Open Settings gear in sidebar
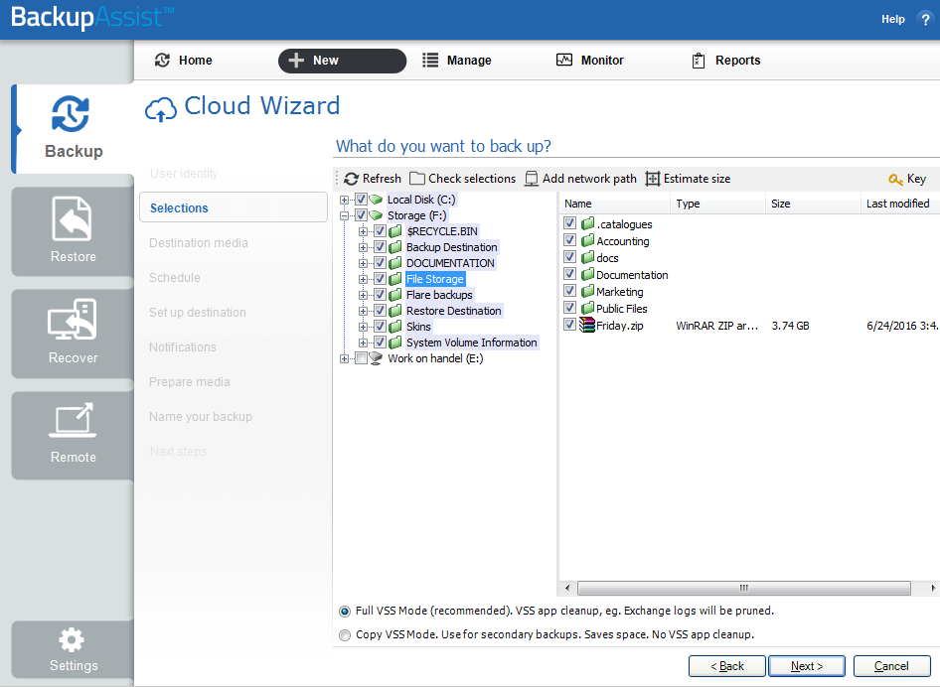Viewport: 940px width, 687px height. 73,650
